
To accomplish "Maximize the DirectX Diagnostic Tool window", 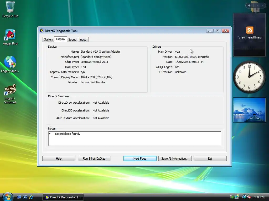I will tap(218, 31).
